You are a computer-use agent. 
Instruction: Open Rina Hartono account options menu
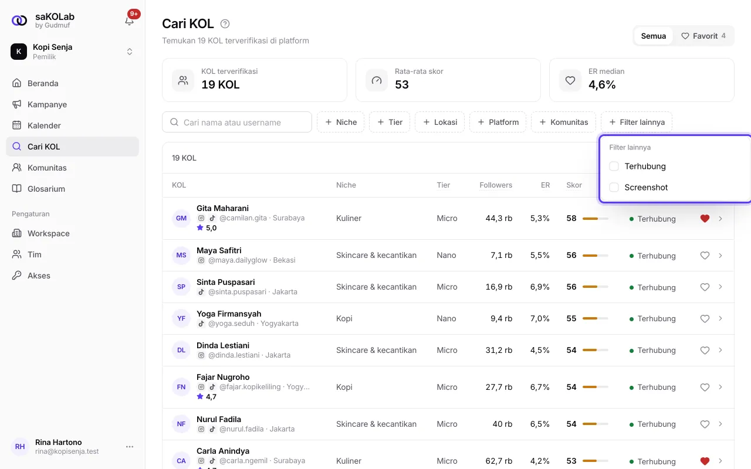coord(130,447)
